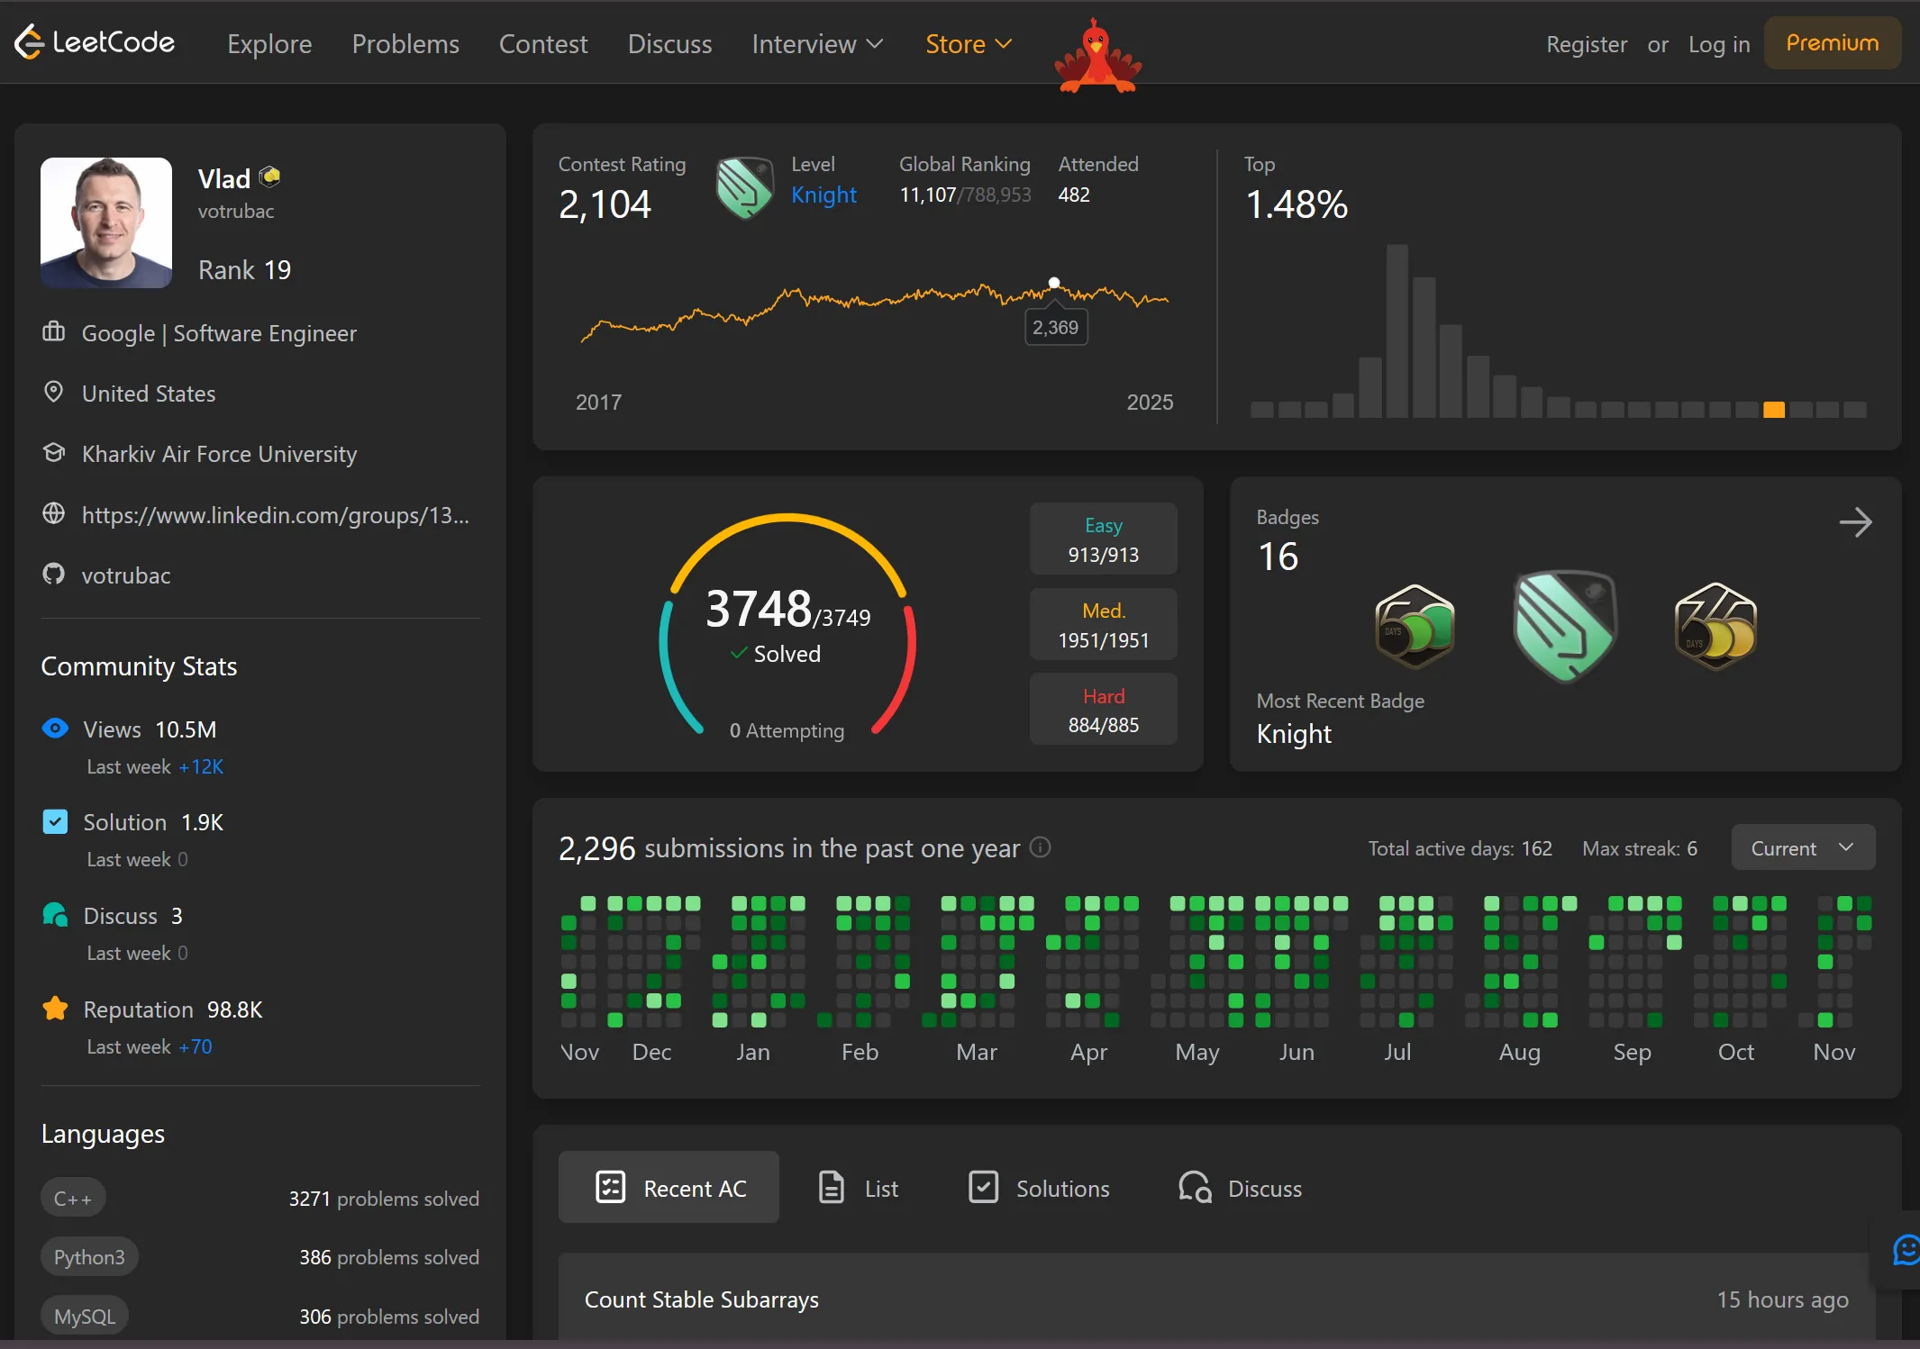Expand the Interview dropdown menu
The height and width of the screenshot is (1349, 1920).
point(817,43)
